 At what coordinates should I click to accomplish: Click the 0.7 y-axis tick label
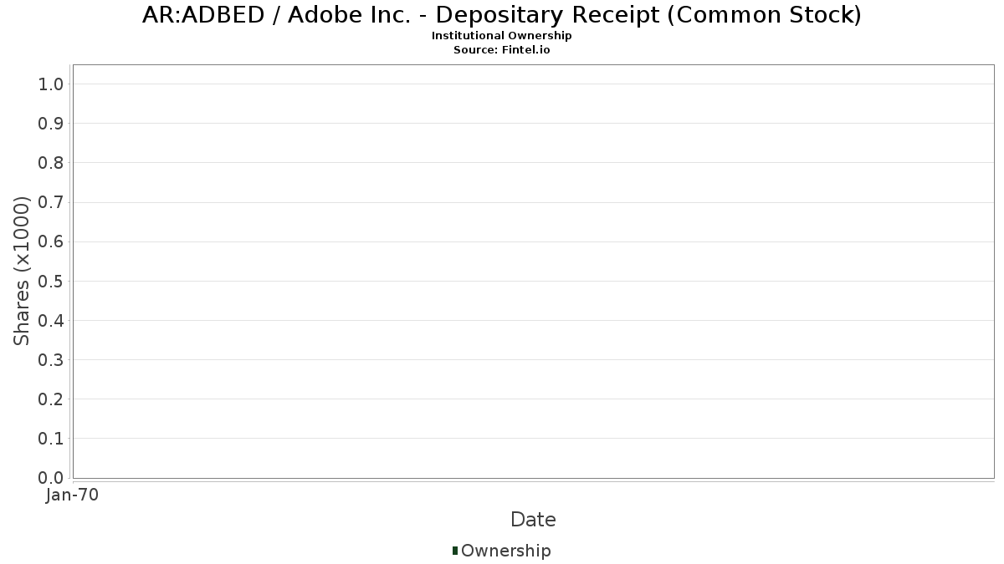click(51, 202)
